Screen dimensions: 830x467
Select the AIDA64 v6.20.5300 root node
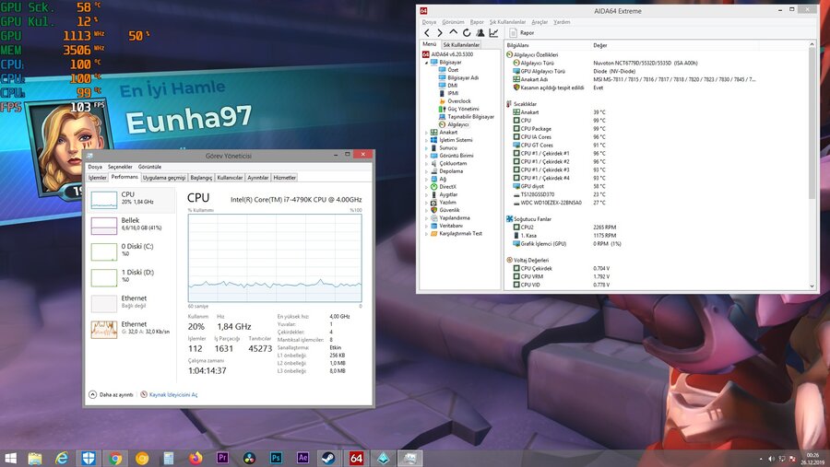[452, 54]
